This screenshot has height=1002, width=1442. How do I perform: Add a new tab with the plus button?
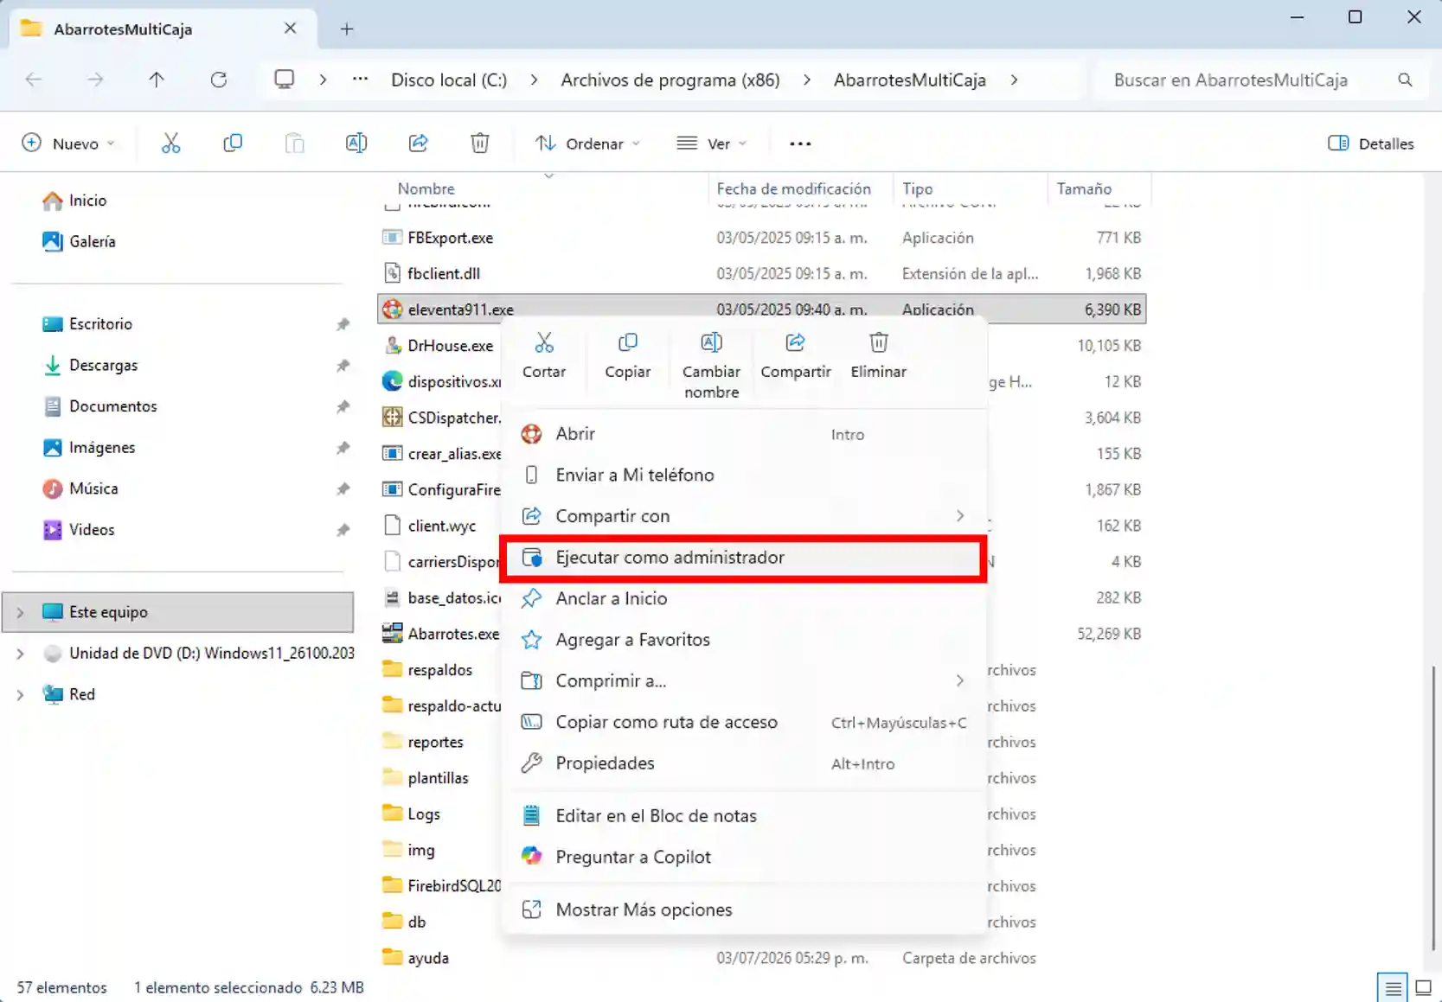pos(347,29)
